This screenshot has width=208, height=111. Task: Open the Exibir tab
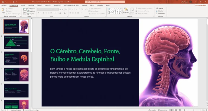[x=92, y=5]
